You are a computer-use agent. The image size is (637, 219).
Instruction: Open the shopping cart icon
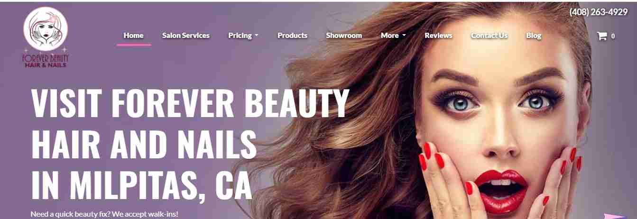[602, 36]
